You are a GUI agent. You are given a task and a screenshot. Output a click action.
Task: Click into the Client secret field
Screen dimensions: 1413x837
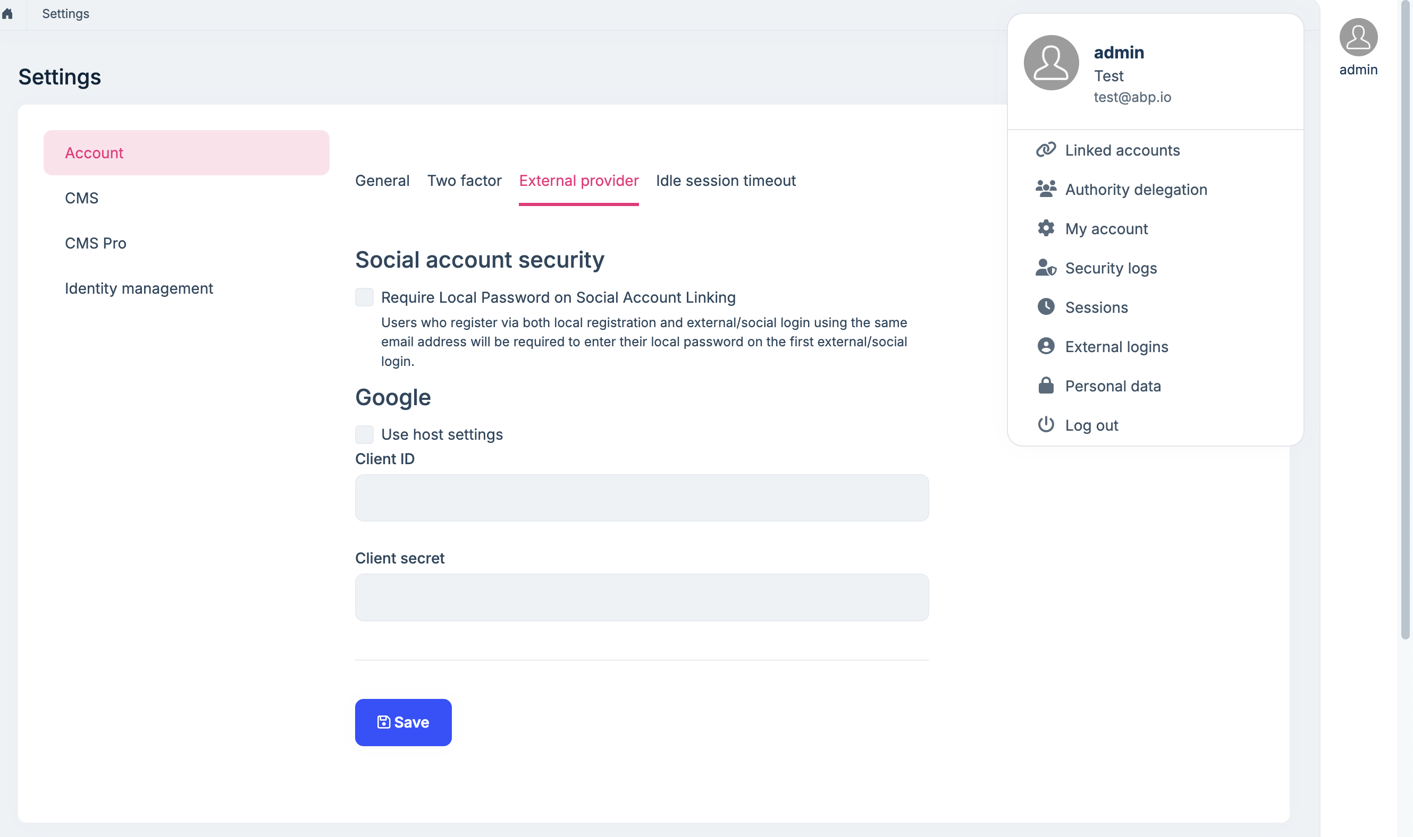642,597
